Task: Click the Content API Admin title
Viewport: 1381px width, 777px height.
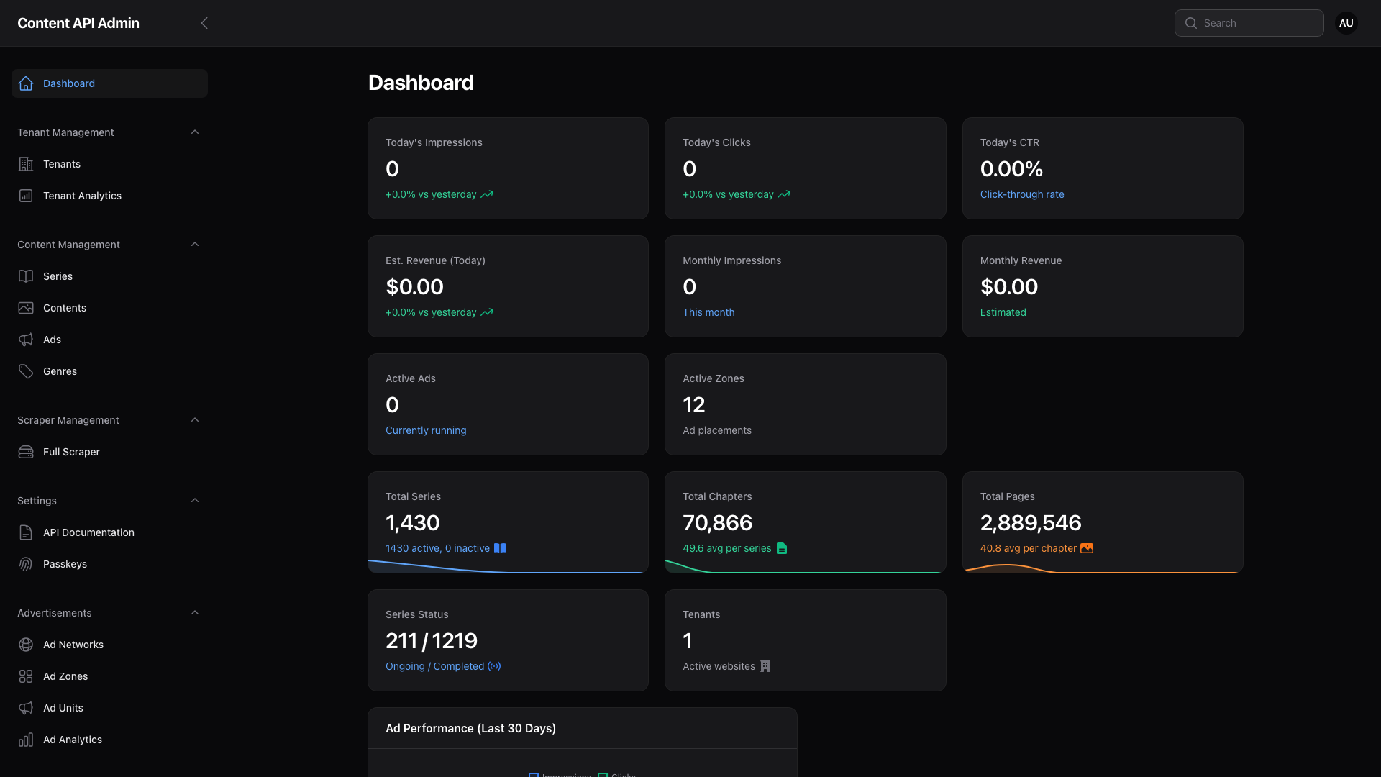Action: pos(78,23)
